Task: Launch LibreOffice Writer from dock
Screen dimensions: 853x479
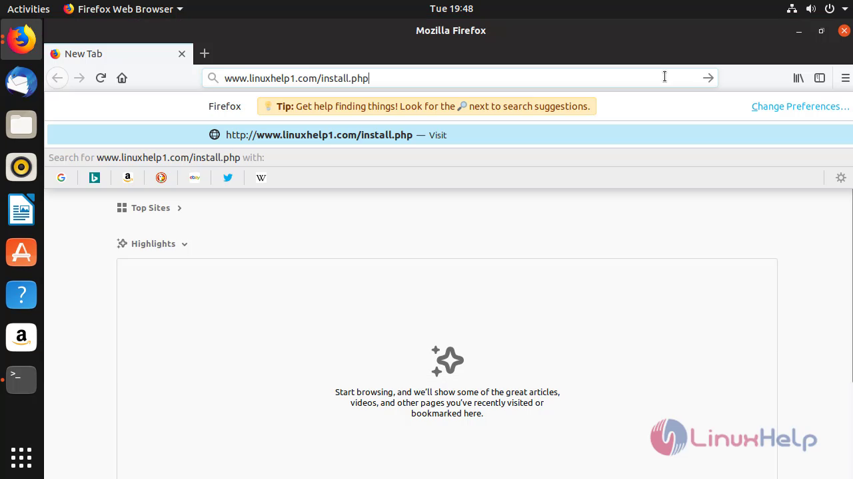Action: coord(21,210)
